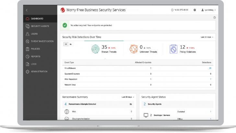The width and height of the screenshot is (236, 133).
Task: Open Dashboard menu item
Action: (x=40, y=19)
